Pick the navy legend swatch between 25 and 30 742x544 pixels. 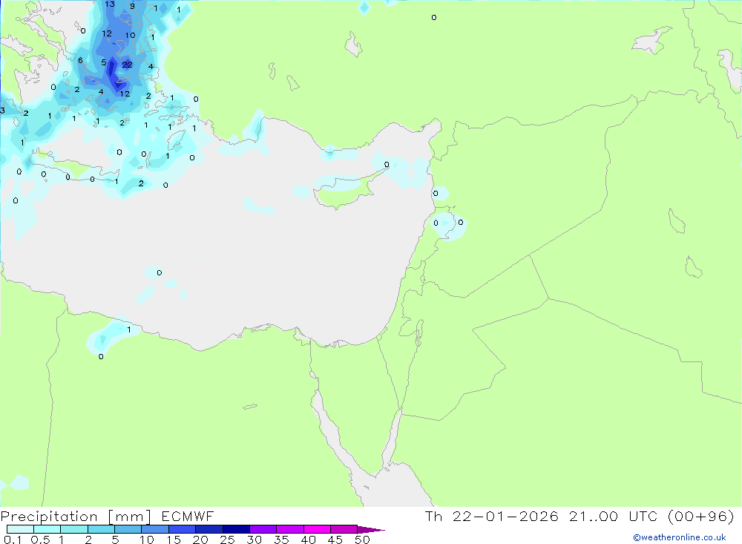click(x=236, y=529)
